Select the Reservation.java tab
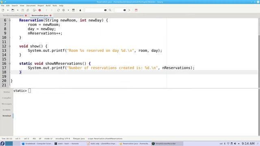This screenshot has height=146, width=260. 40,15
